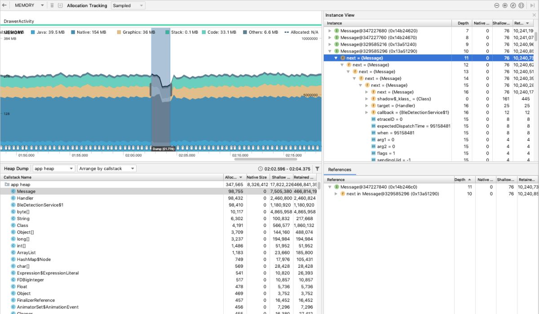Viewport: 539px width, 314px height.
Task: Collapse Message@329585296 instance row
Action: point(330,51)
